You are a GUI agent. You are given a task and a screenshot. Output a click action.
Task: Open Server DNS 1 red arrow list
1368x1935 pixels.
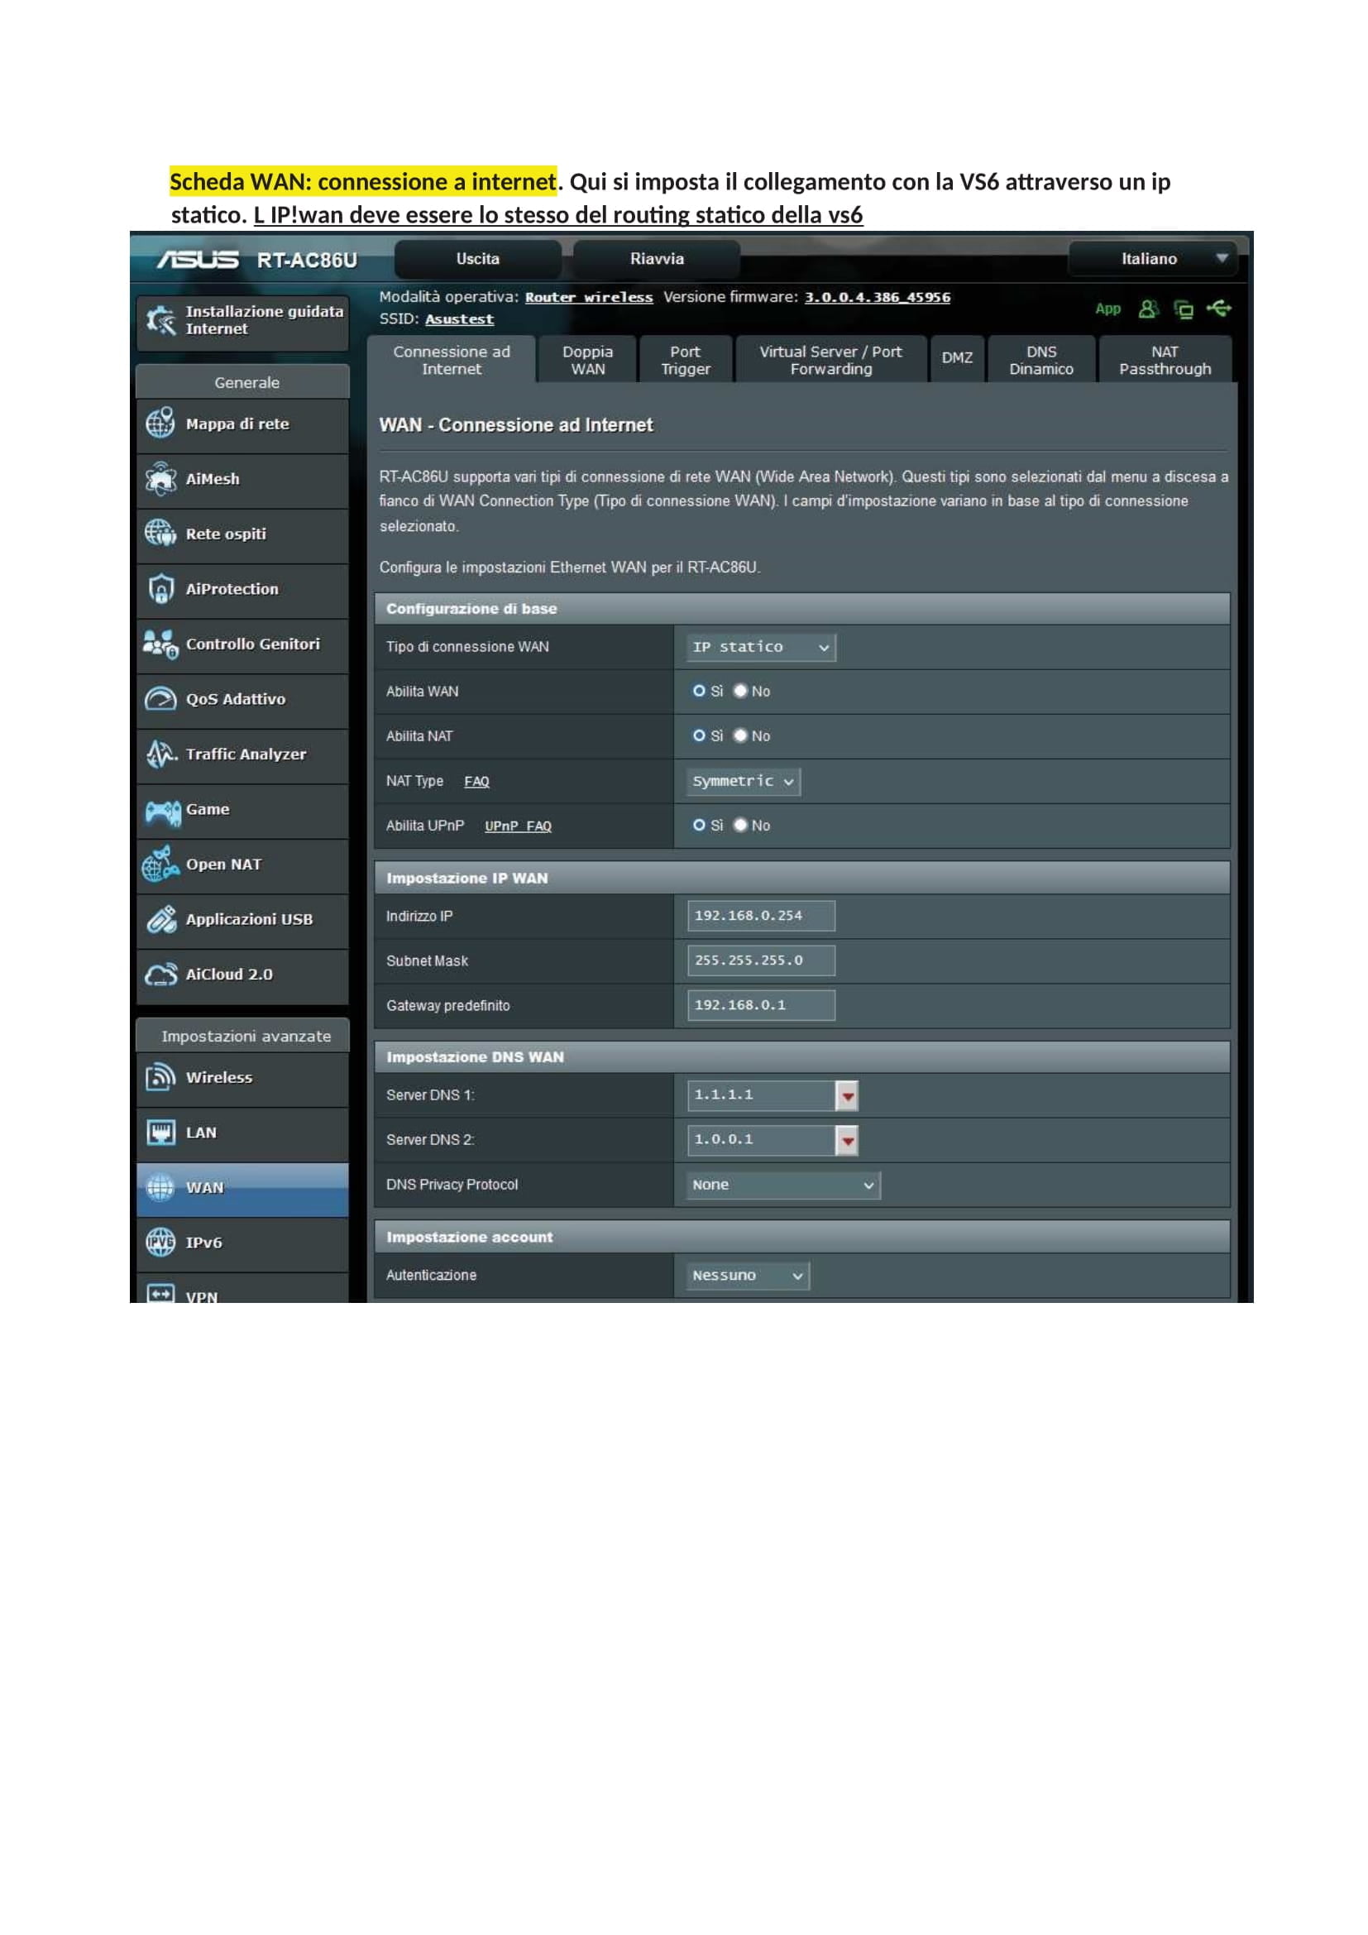pyautogui.click(x=847, y=1095)
